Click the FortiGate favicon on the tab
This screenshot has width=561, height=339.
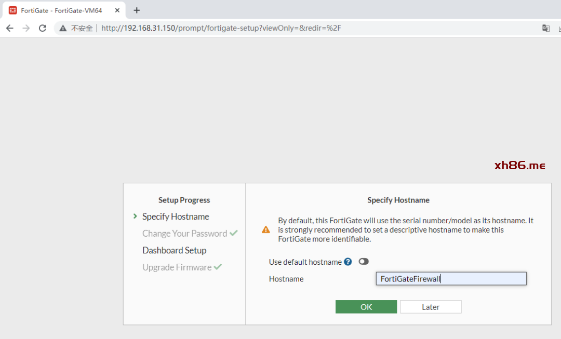(13, 10)
